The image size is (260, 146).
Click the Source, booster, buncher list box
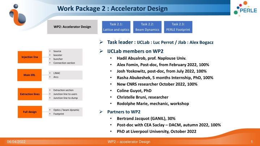click(65, 57)
